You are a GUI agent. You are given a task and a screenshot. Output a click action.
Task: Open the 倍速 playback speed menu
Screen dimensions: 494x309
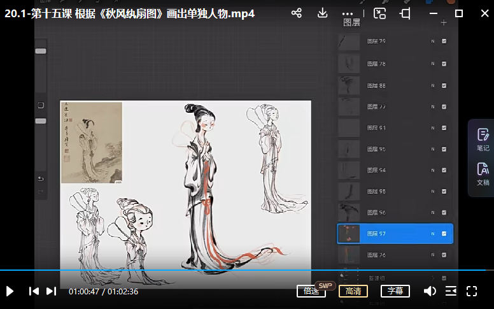click(311, 291)
